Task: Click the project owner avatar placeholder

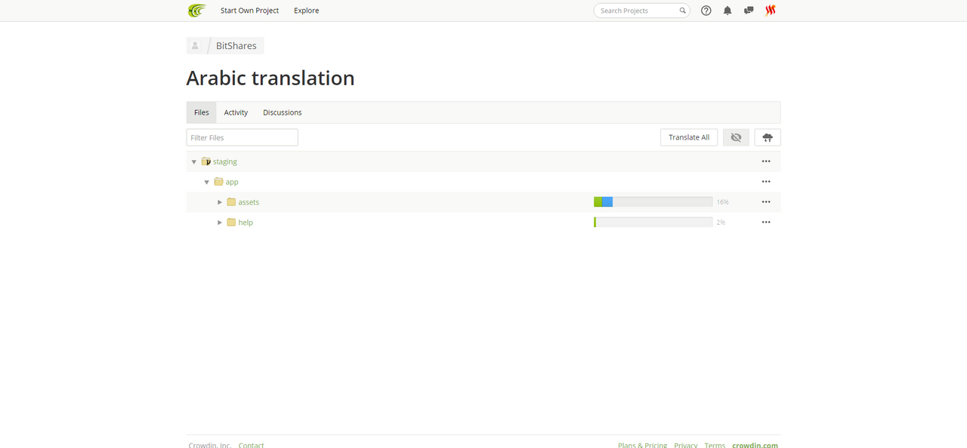Action: point(195,46)
